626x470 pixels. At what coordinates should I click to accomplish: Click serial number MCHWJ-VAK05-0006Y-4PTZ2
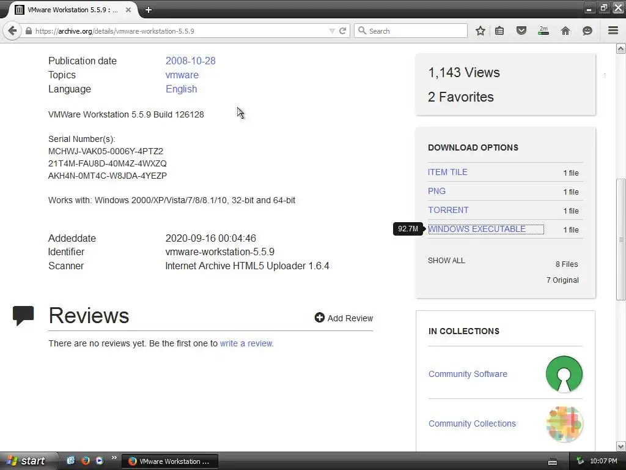coord(106,151)
